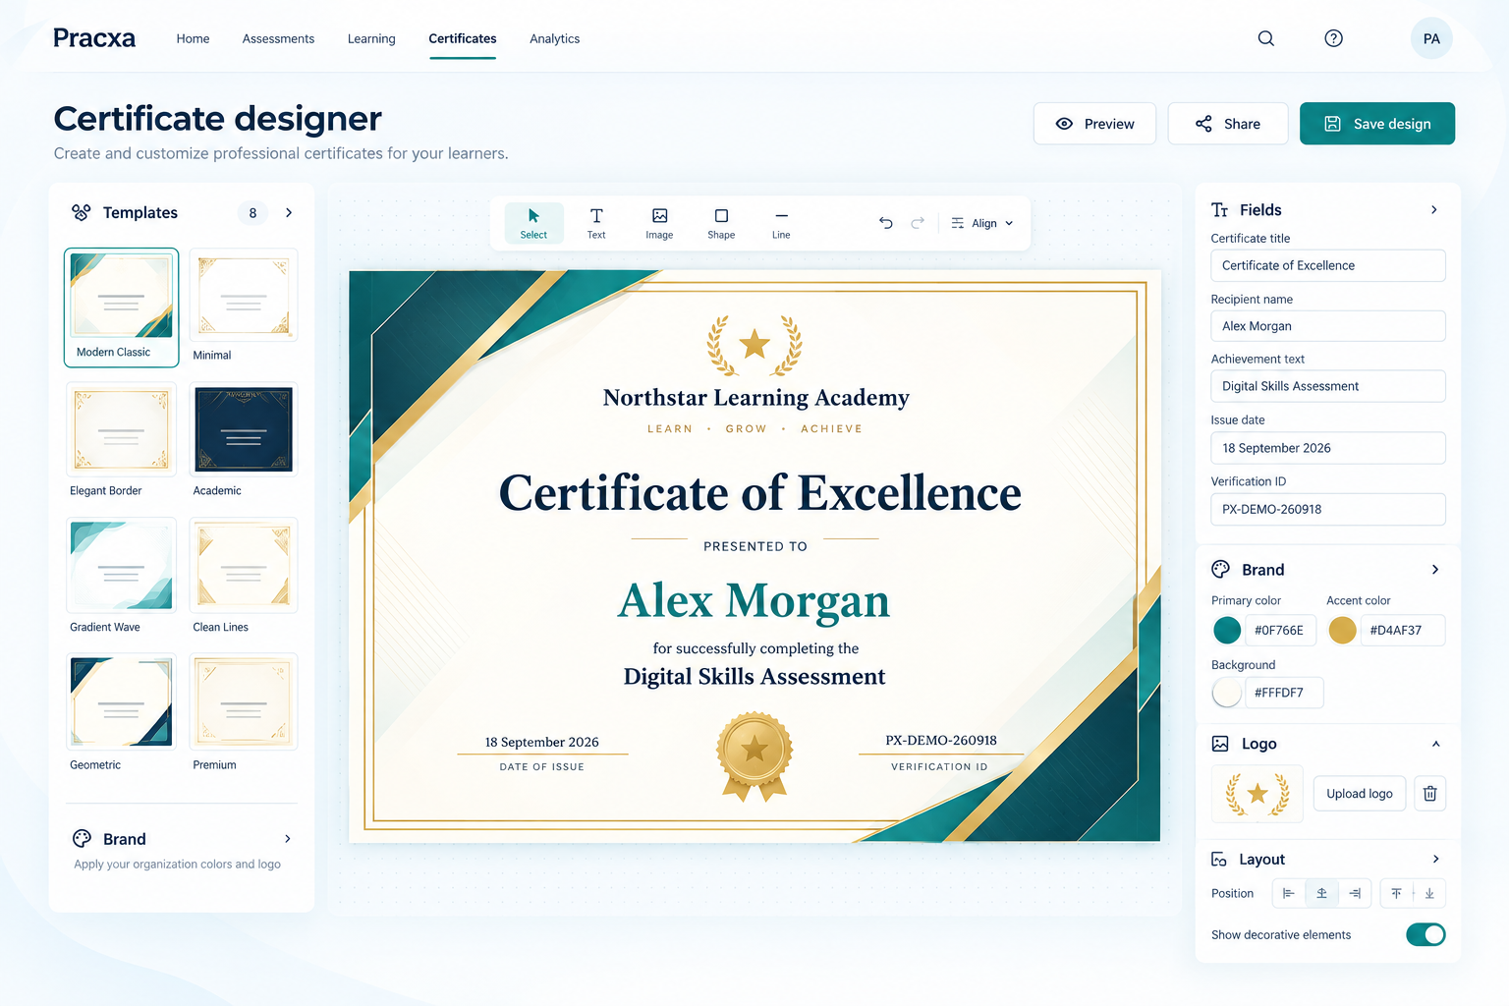The width and height of the screenshot is (1509, 1006).
Task: Align position to bottom
Action: [x=1429, y=893]
